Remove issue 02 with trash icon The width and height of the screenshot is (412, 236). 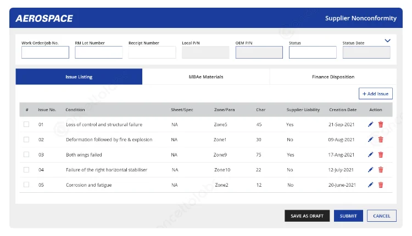[x=381, y=140]
